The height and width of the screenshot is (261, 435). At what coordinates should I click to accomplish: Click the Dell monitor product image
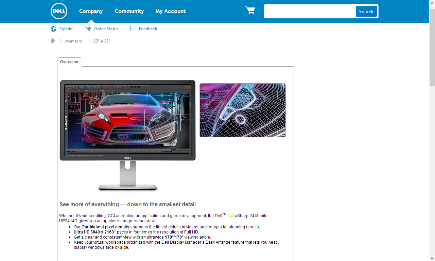[127, 136]
